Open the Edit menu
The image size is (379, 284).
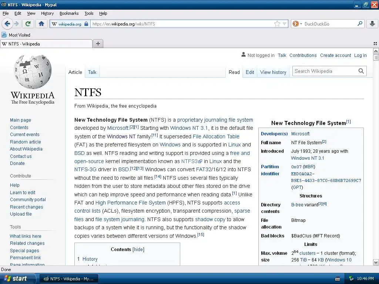[x=18, y=13]
